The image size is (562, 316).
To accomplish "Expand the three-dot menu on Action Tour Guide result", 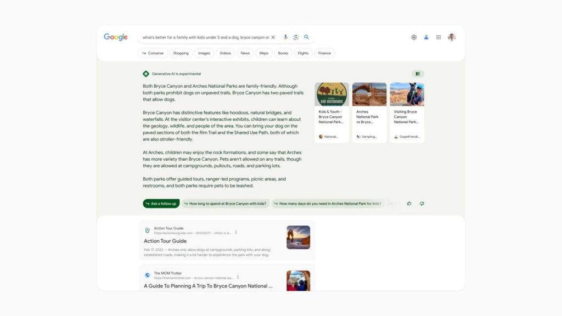I will [237, 232].
